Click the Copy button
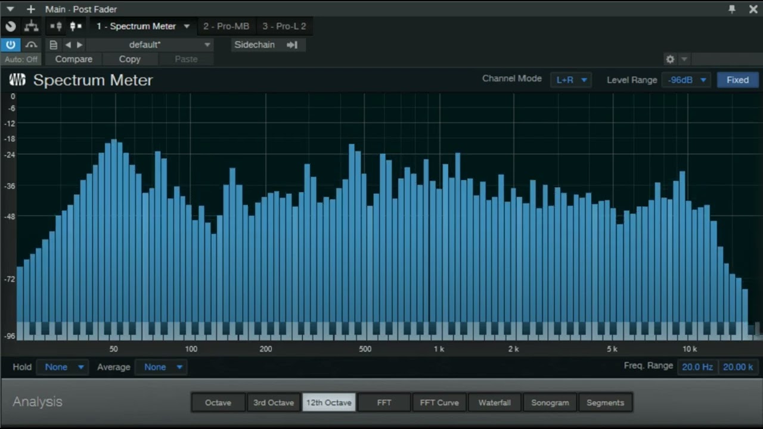763x429 pixels. click(x=129, y=59)
